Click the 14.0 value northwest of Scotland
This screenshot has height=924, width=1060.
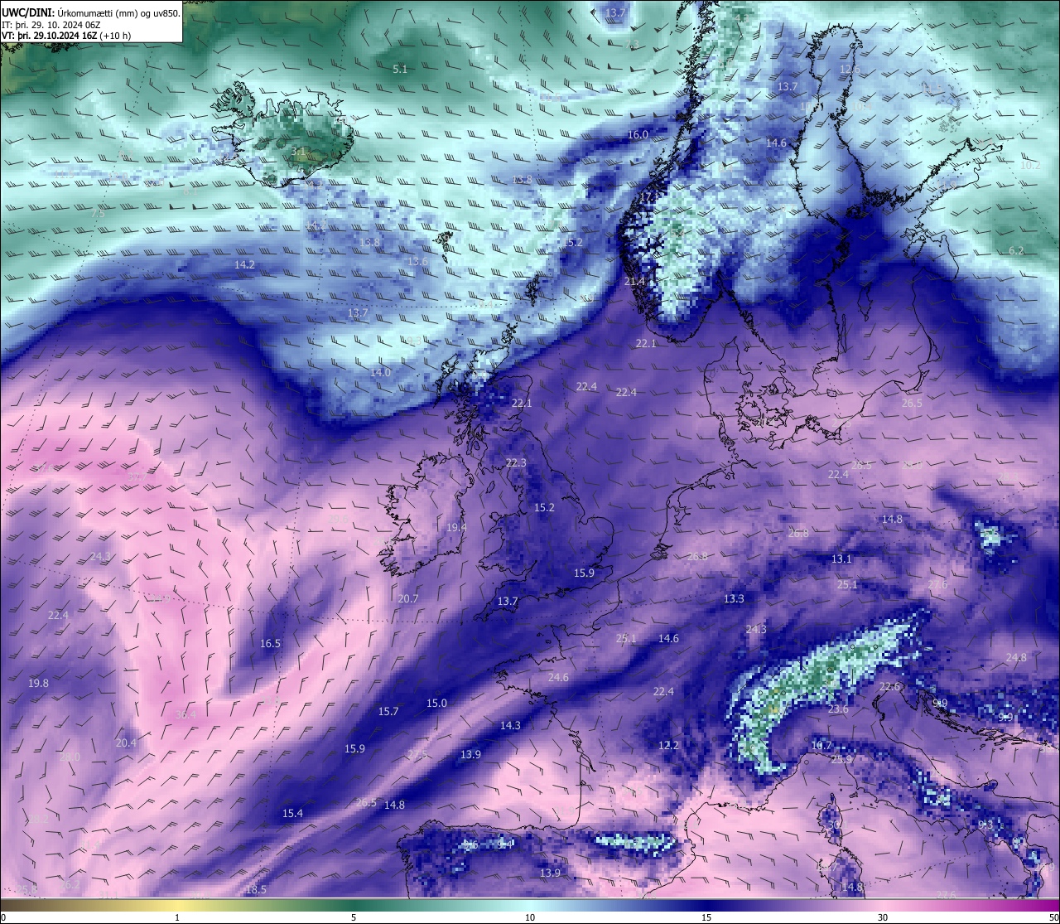[380, 373]
